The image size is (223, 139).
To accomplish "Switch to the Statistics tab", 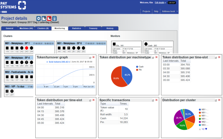I will coord(76,28).
